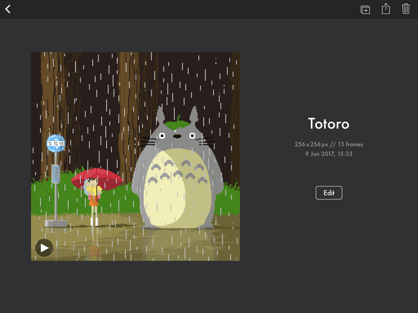Open the share/export icon

(x=386, y=9)
